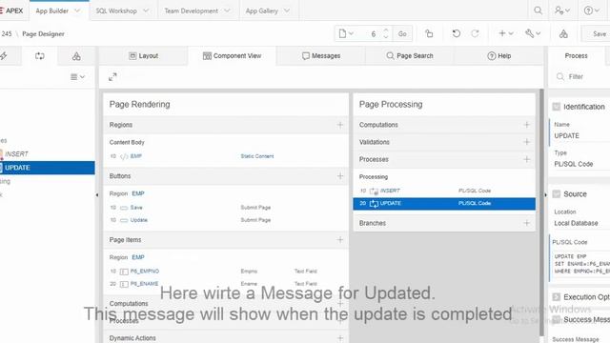Collapse the right pane splitter arrow
This screenshot has height=343, width=610.
coord(545,194)
